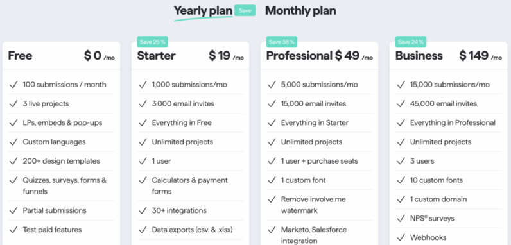
Task: Click the Save 25 % badge on Starter
Action: (x=152, y=42)
